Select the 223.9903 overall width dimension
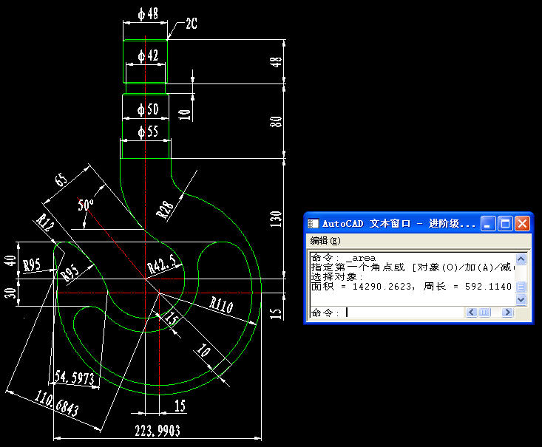542x447 pixels. 157,431
